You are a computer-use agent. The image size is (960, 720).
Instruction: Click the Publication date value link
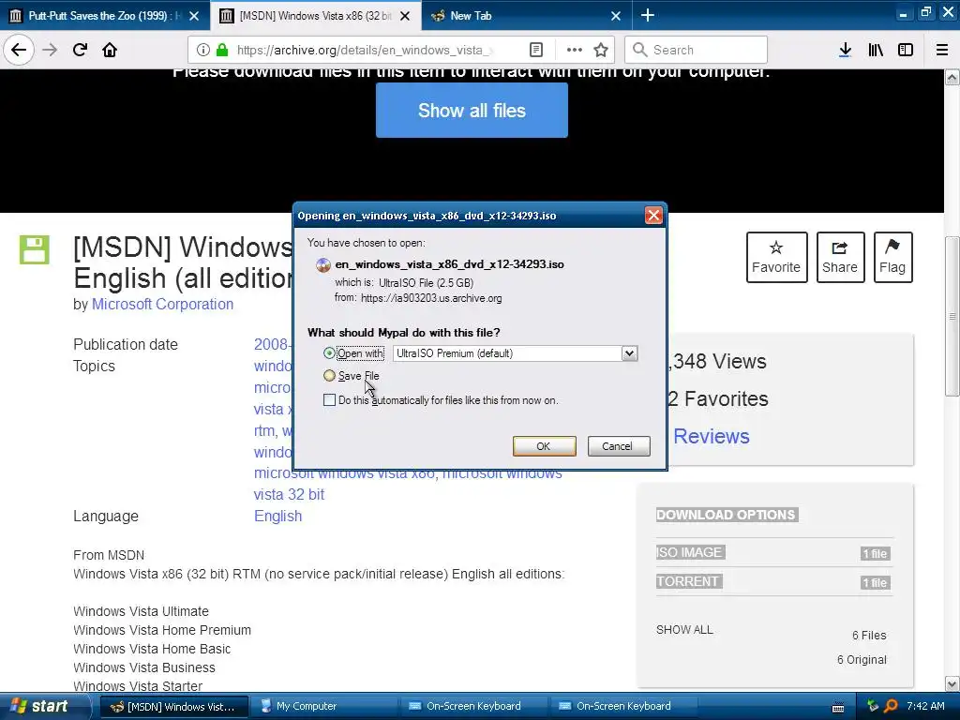pos(272,344)
